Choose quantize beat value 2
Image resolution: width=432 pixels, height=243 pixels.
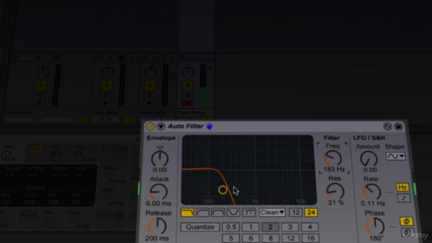(x=270, y=227)
